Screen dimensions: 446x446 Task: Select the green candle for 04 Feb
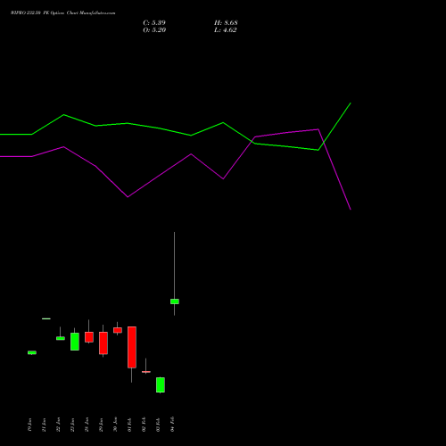(x=175, y=301)
